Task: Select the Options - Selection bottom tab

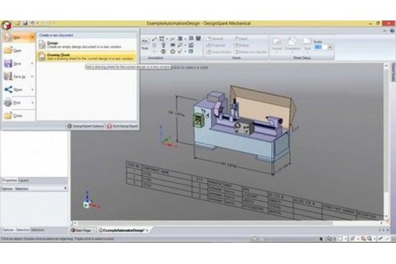Action: point(15,230)
